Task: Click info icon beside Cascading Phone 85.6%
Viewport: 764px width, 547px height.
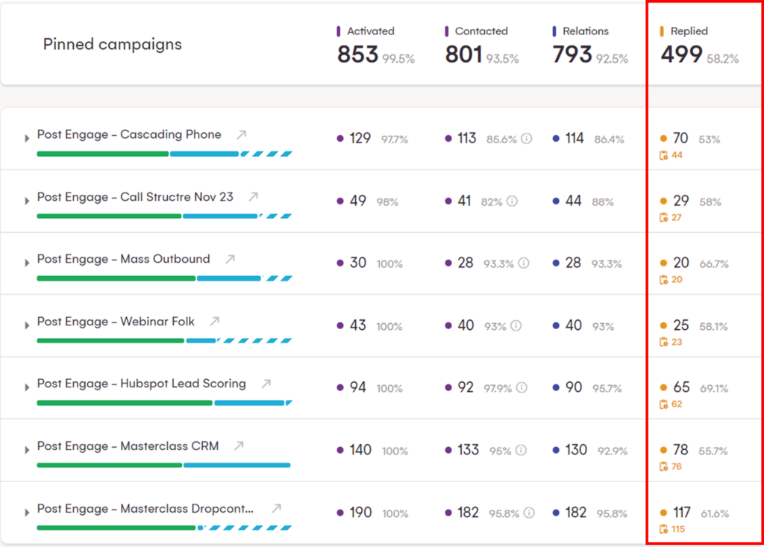Action: [x=526, y=139]
